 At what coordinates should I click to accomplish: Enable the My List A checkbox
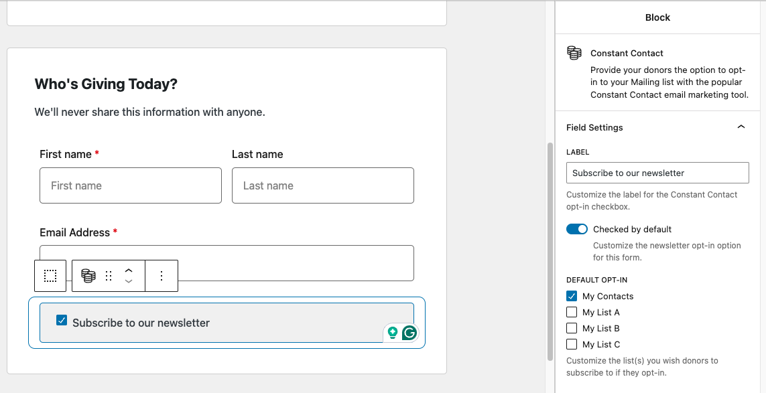point(572,312)
